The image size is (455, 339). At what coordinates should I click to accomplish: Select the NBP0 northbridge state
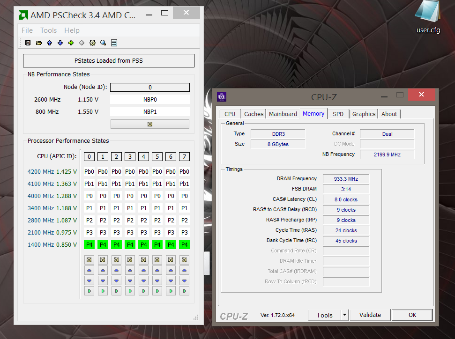pyautogui.click(x=150, y=99)
